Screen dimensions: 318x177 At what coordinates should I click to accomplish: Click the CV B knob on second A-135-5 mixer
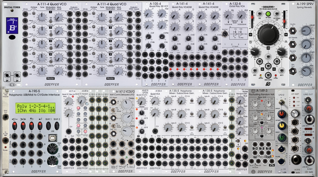[215, 114]
